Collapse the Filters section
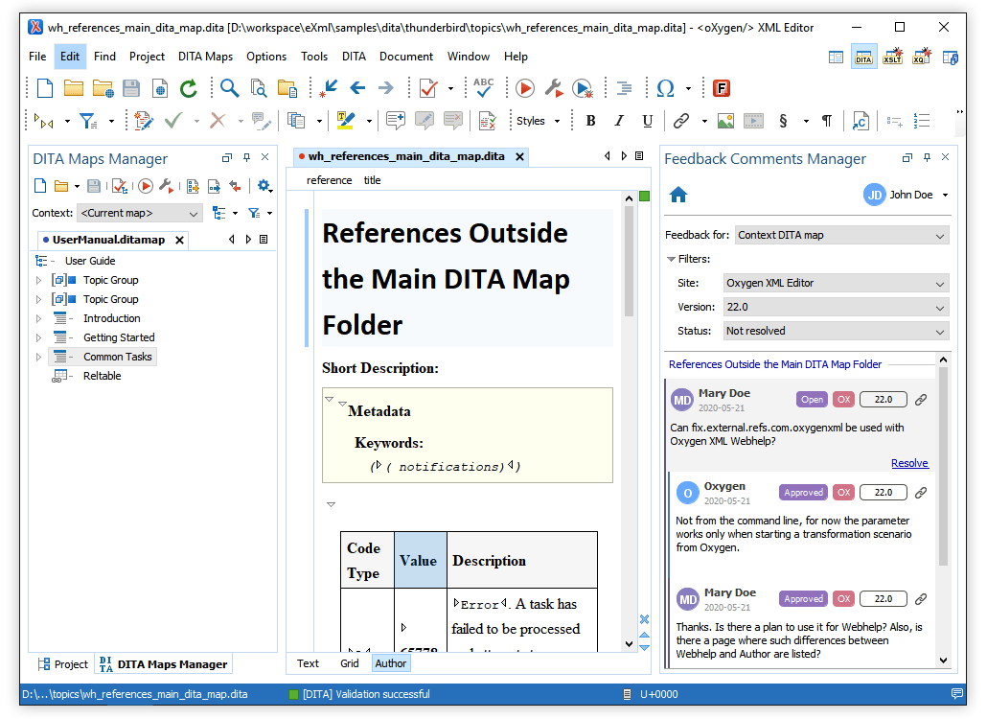This screenshot has height=719, width=987. (671, 260)
